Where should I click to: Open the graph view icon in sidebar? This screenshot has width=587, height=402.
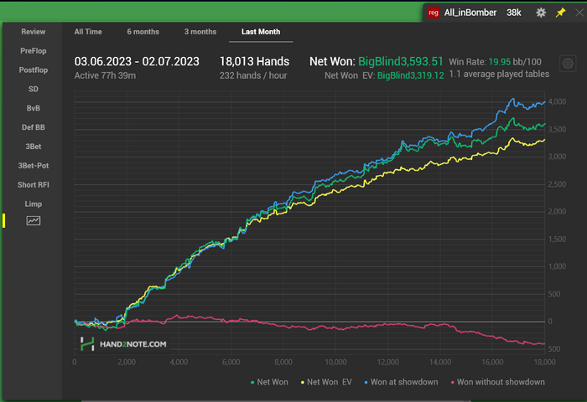34,220
